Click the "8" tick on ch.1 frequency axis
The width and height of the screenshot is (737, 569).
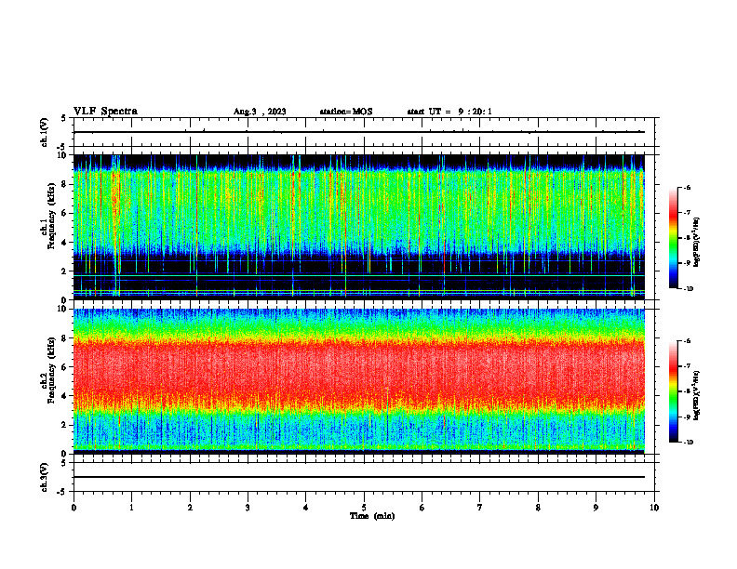(66, 184)
